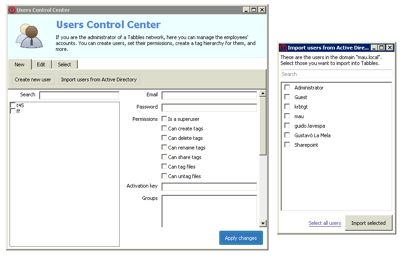Click the form's vertical scrollbar thumb
The width and height of the screenshot is (409, 263).
point(263,126)
